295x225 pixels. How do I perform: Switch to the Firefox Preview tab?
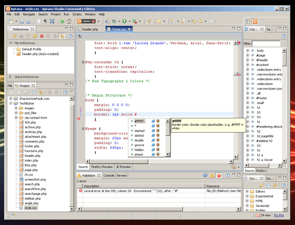102,167
